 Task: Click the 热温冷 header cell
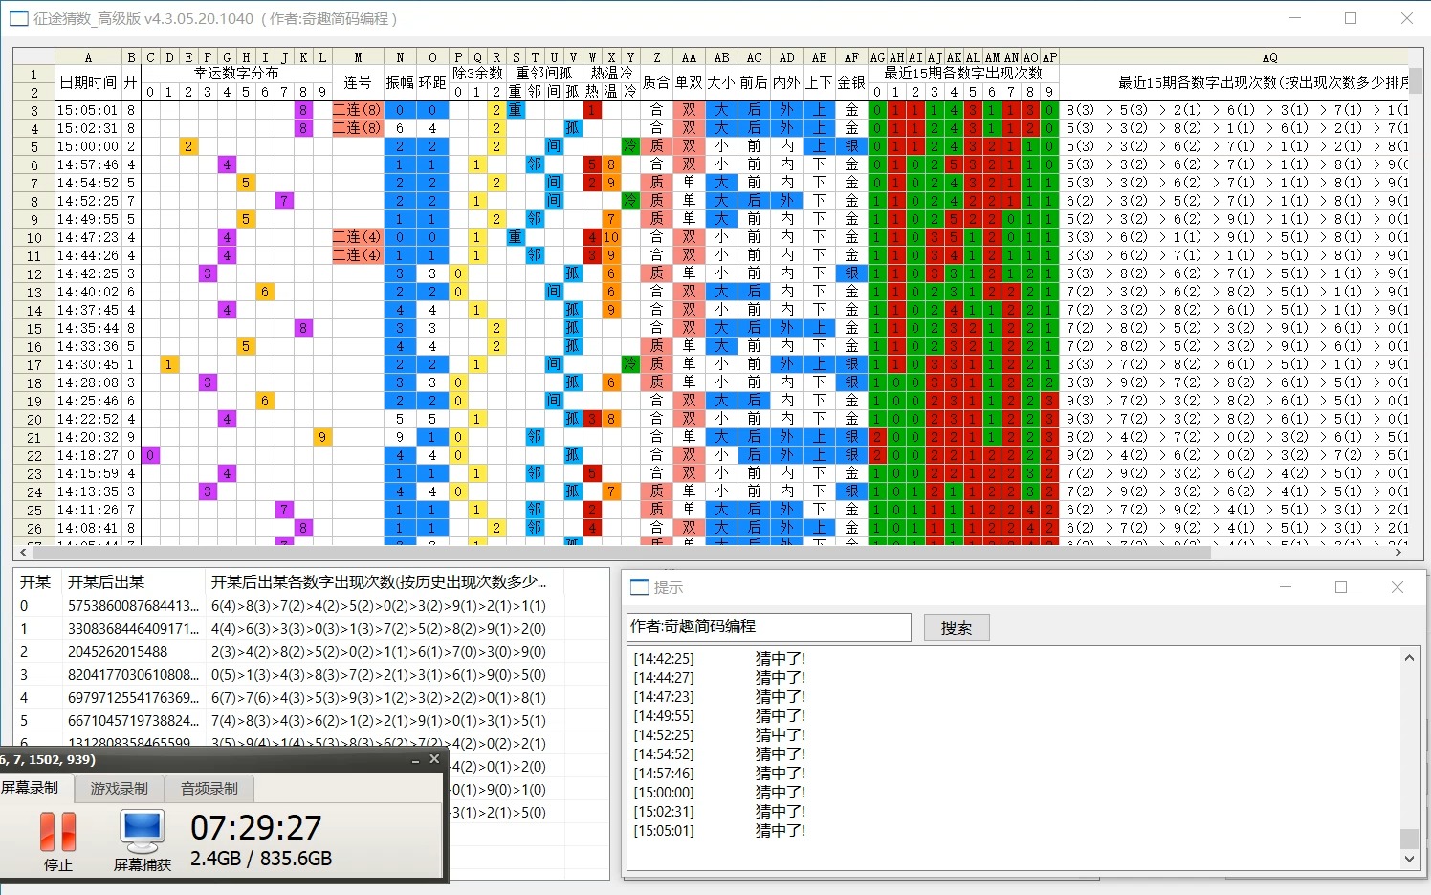coord(611,73)
